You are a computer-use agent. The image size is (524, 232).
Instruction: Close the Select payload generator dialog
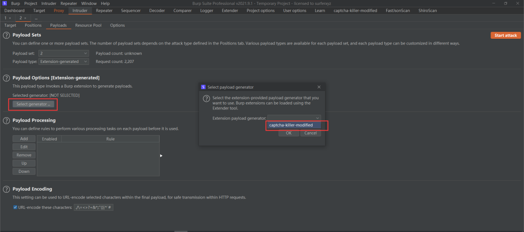(x=319, y=87)
